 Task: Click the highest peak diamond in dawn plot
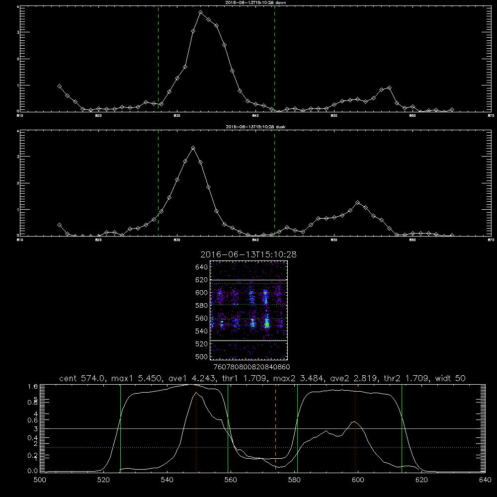[201, 12]
